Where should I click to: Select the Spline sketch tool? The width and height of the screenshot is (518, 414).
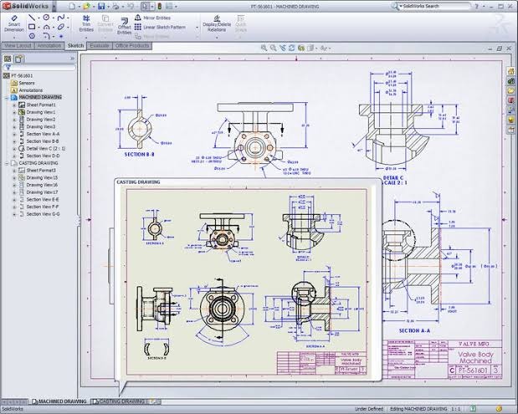tap(61, 18)
